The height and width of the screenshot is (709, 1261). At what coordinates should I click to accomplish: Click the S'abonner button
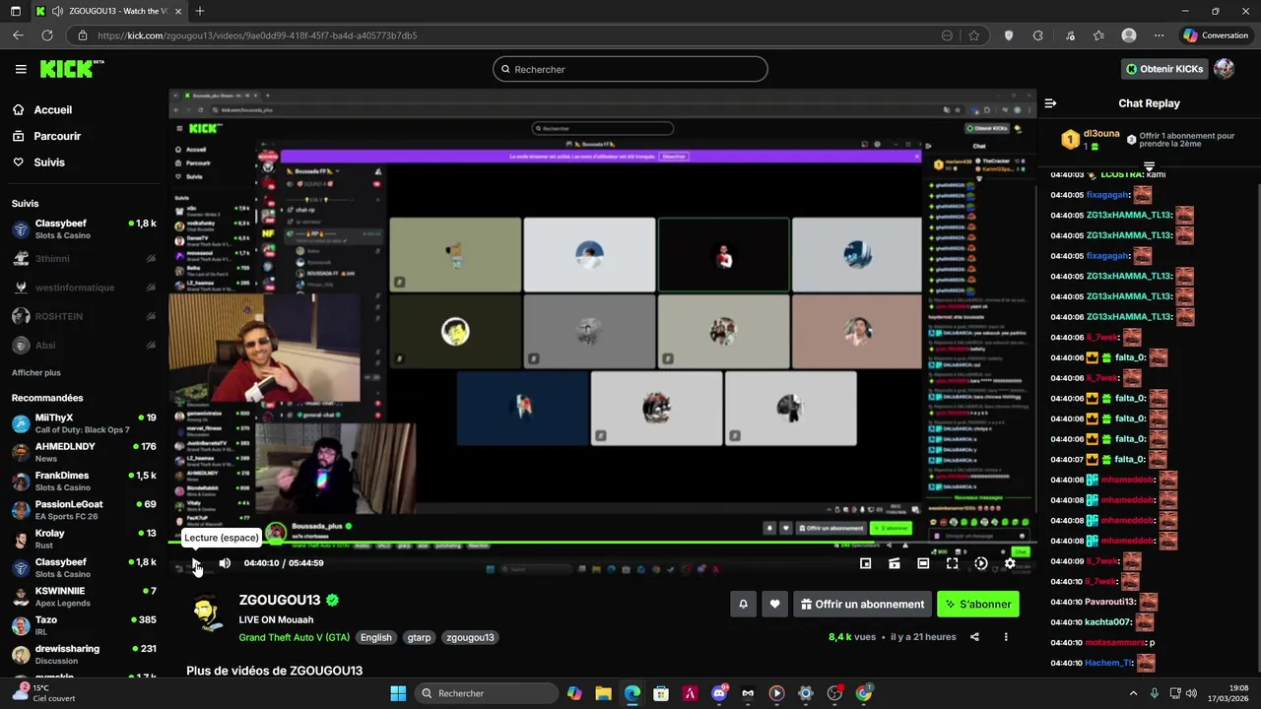click(x=978, y=605)
